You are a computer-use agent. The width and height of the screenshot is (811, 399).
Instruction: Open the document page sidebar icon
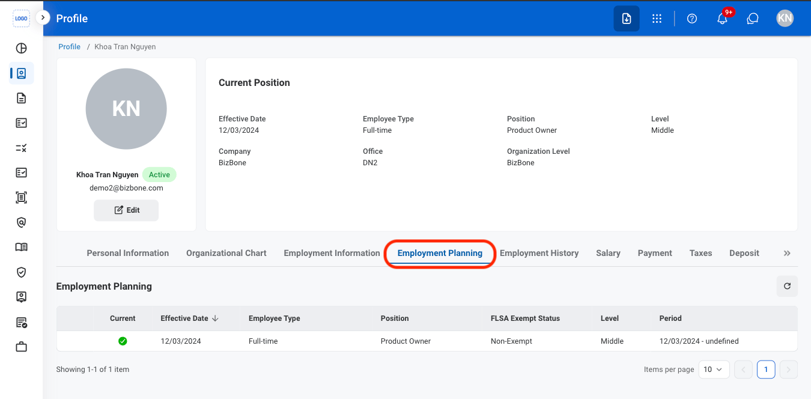[21, 98]
